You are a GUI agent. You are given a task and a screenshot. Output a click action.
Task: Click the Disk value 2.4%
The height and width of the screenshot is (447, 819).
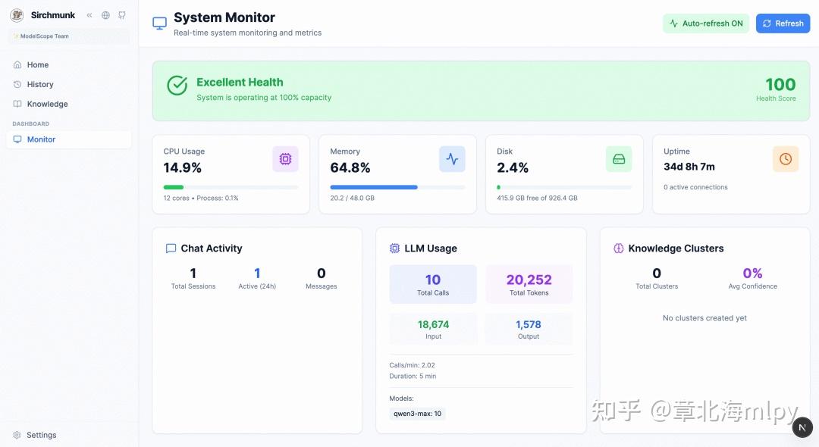pos(513,168)
